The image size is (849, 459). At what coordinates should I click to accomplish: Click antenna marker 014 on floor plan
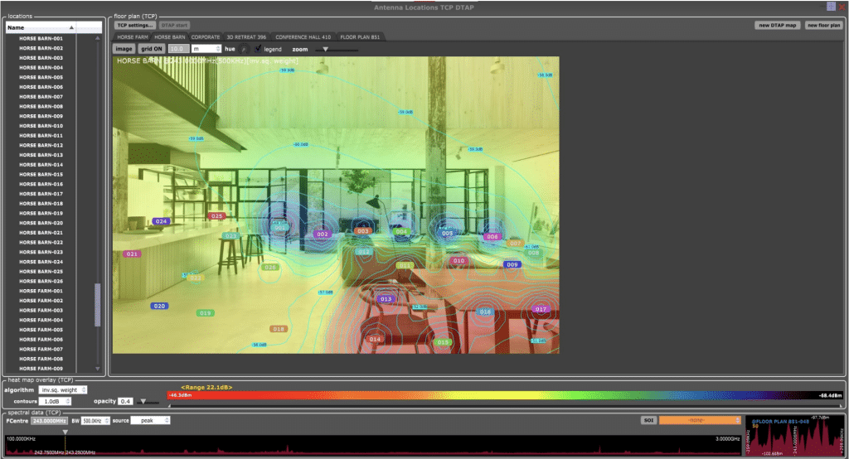click(x=375, y=339)
